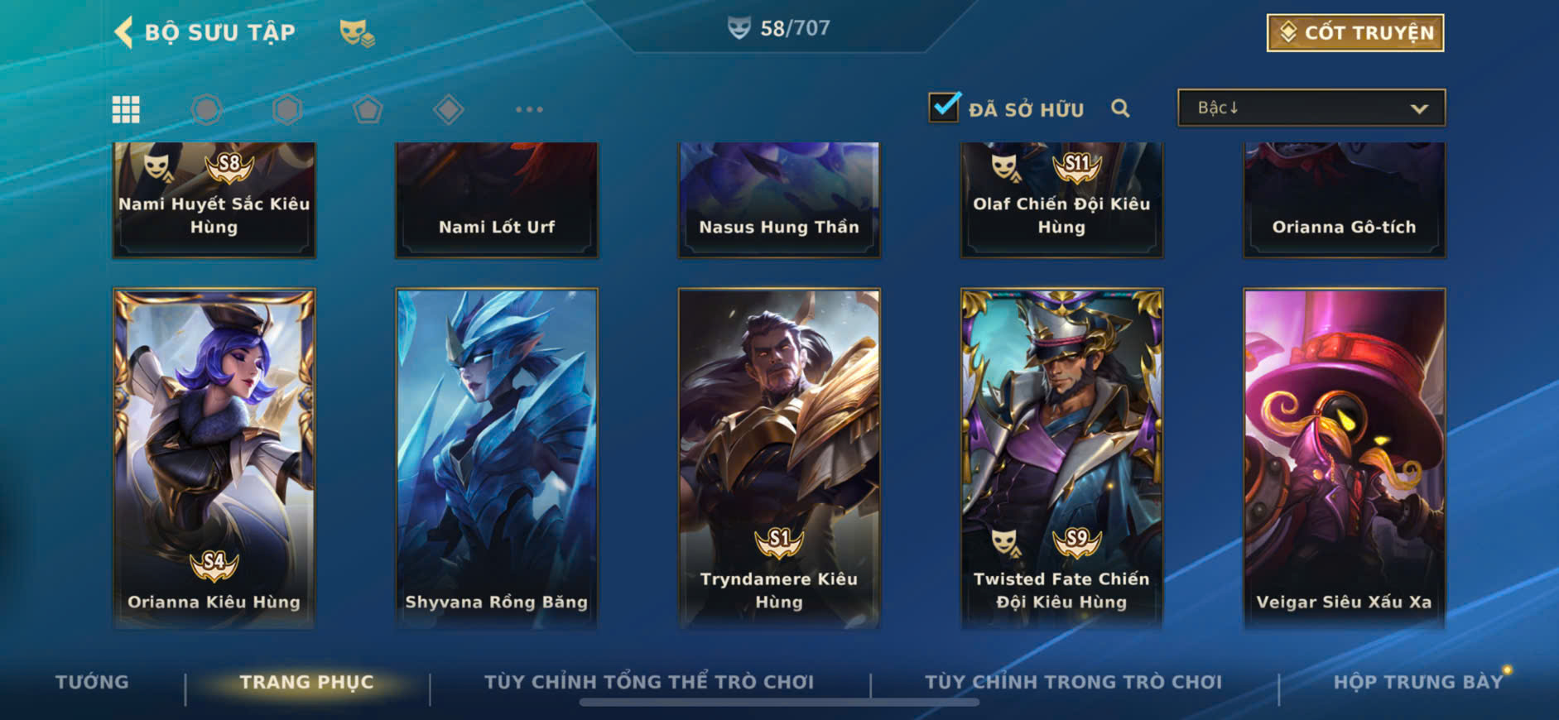Open the Hộp Trưng Bày tab
The height and width of the screenshot is (720, 1559).
coord(1417,682)
